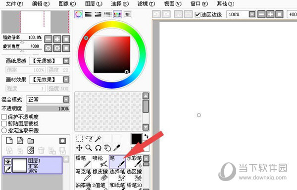Create a new layer folder
This screenshot has height=190, width=297.
tap(31, 141)
